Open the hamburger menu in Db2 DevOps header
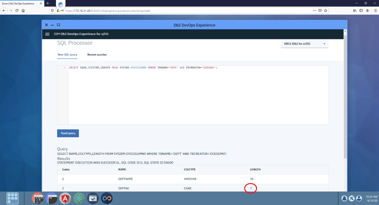The image size is (379, 205). click(x=47, y=34)
